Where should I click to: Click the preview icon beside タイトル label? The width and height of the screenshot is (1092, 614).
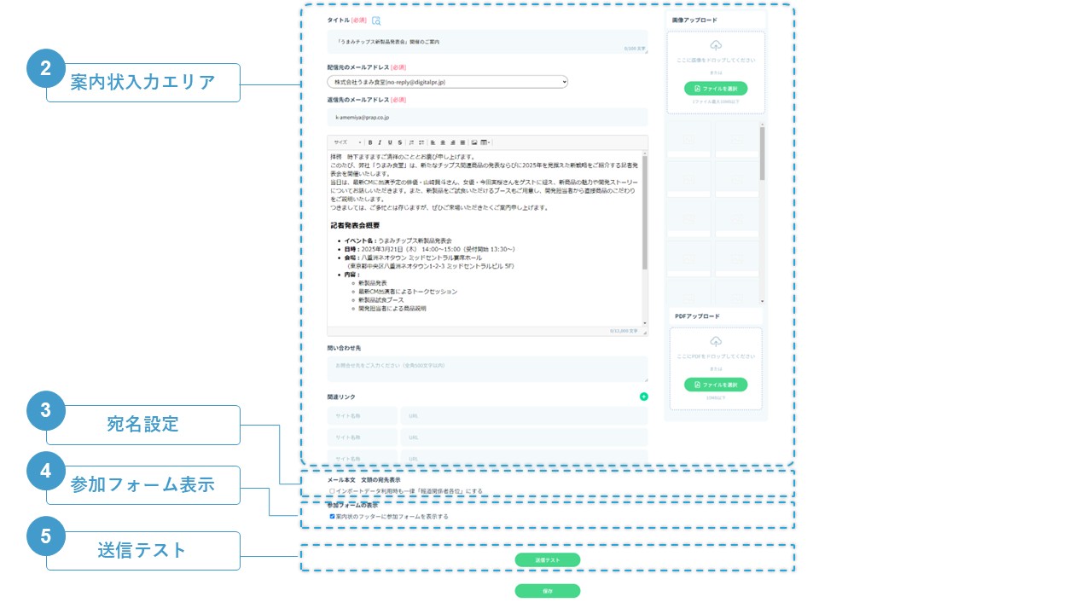pos(376,20)
